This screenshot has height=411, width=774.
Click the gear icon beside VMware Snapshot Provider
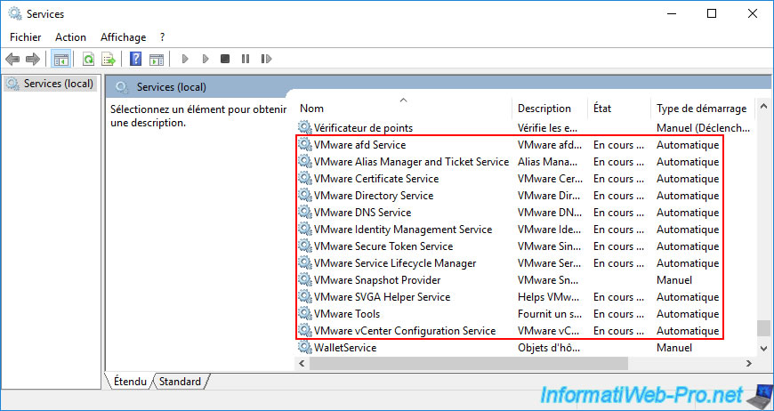tap(305, 279)
